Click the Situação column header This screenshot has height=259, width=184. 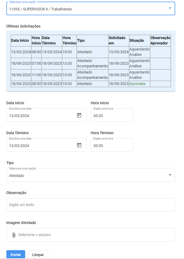click(140, 40)
